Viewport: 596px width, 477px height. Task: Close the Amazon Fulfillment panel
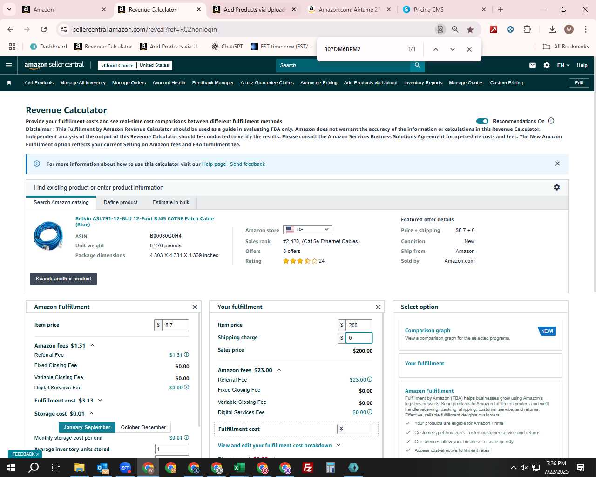coord(195,307)
